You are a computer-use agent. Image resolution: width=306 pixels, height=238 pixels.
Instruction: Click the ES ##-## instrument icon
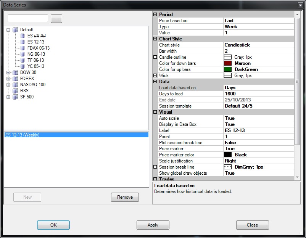coord(23,36)
